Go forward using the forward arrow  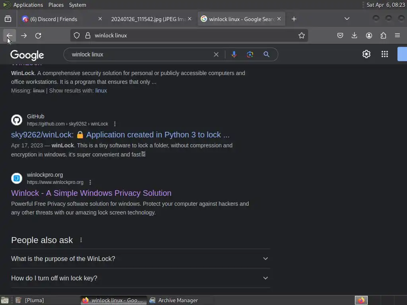pyautogui.click(x=24, y=35)
